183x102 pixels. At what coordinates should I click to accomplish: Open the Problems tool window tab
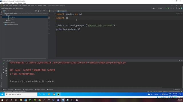point(18,90)
